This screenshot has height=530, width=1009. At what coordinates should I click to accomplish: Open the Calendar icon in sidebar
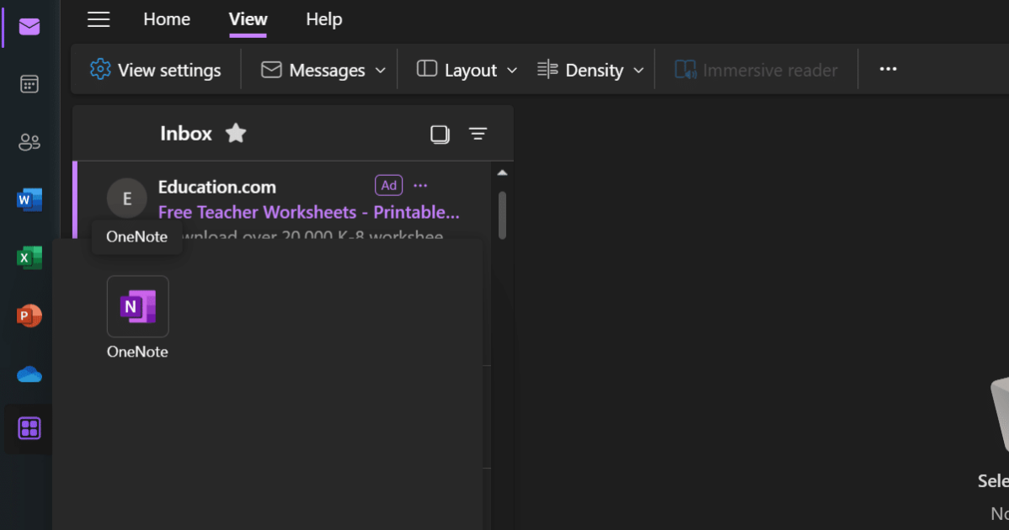coord(29,84)
